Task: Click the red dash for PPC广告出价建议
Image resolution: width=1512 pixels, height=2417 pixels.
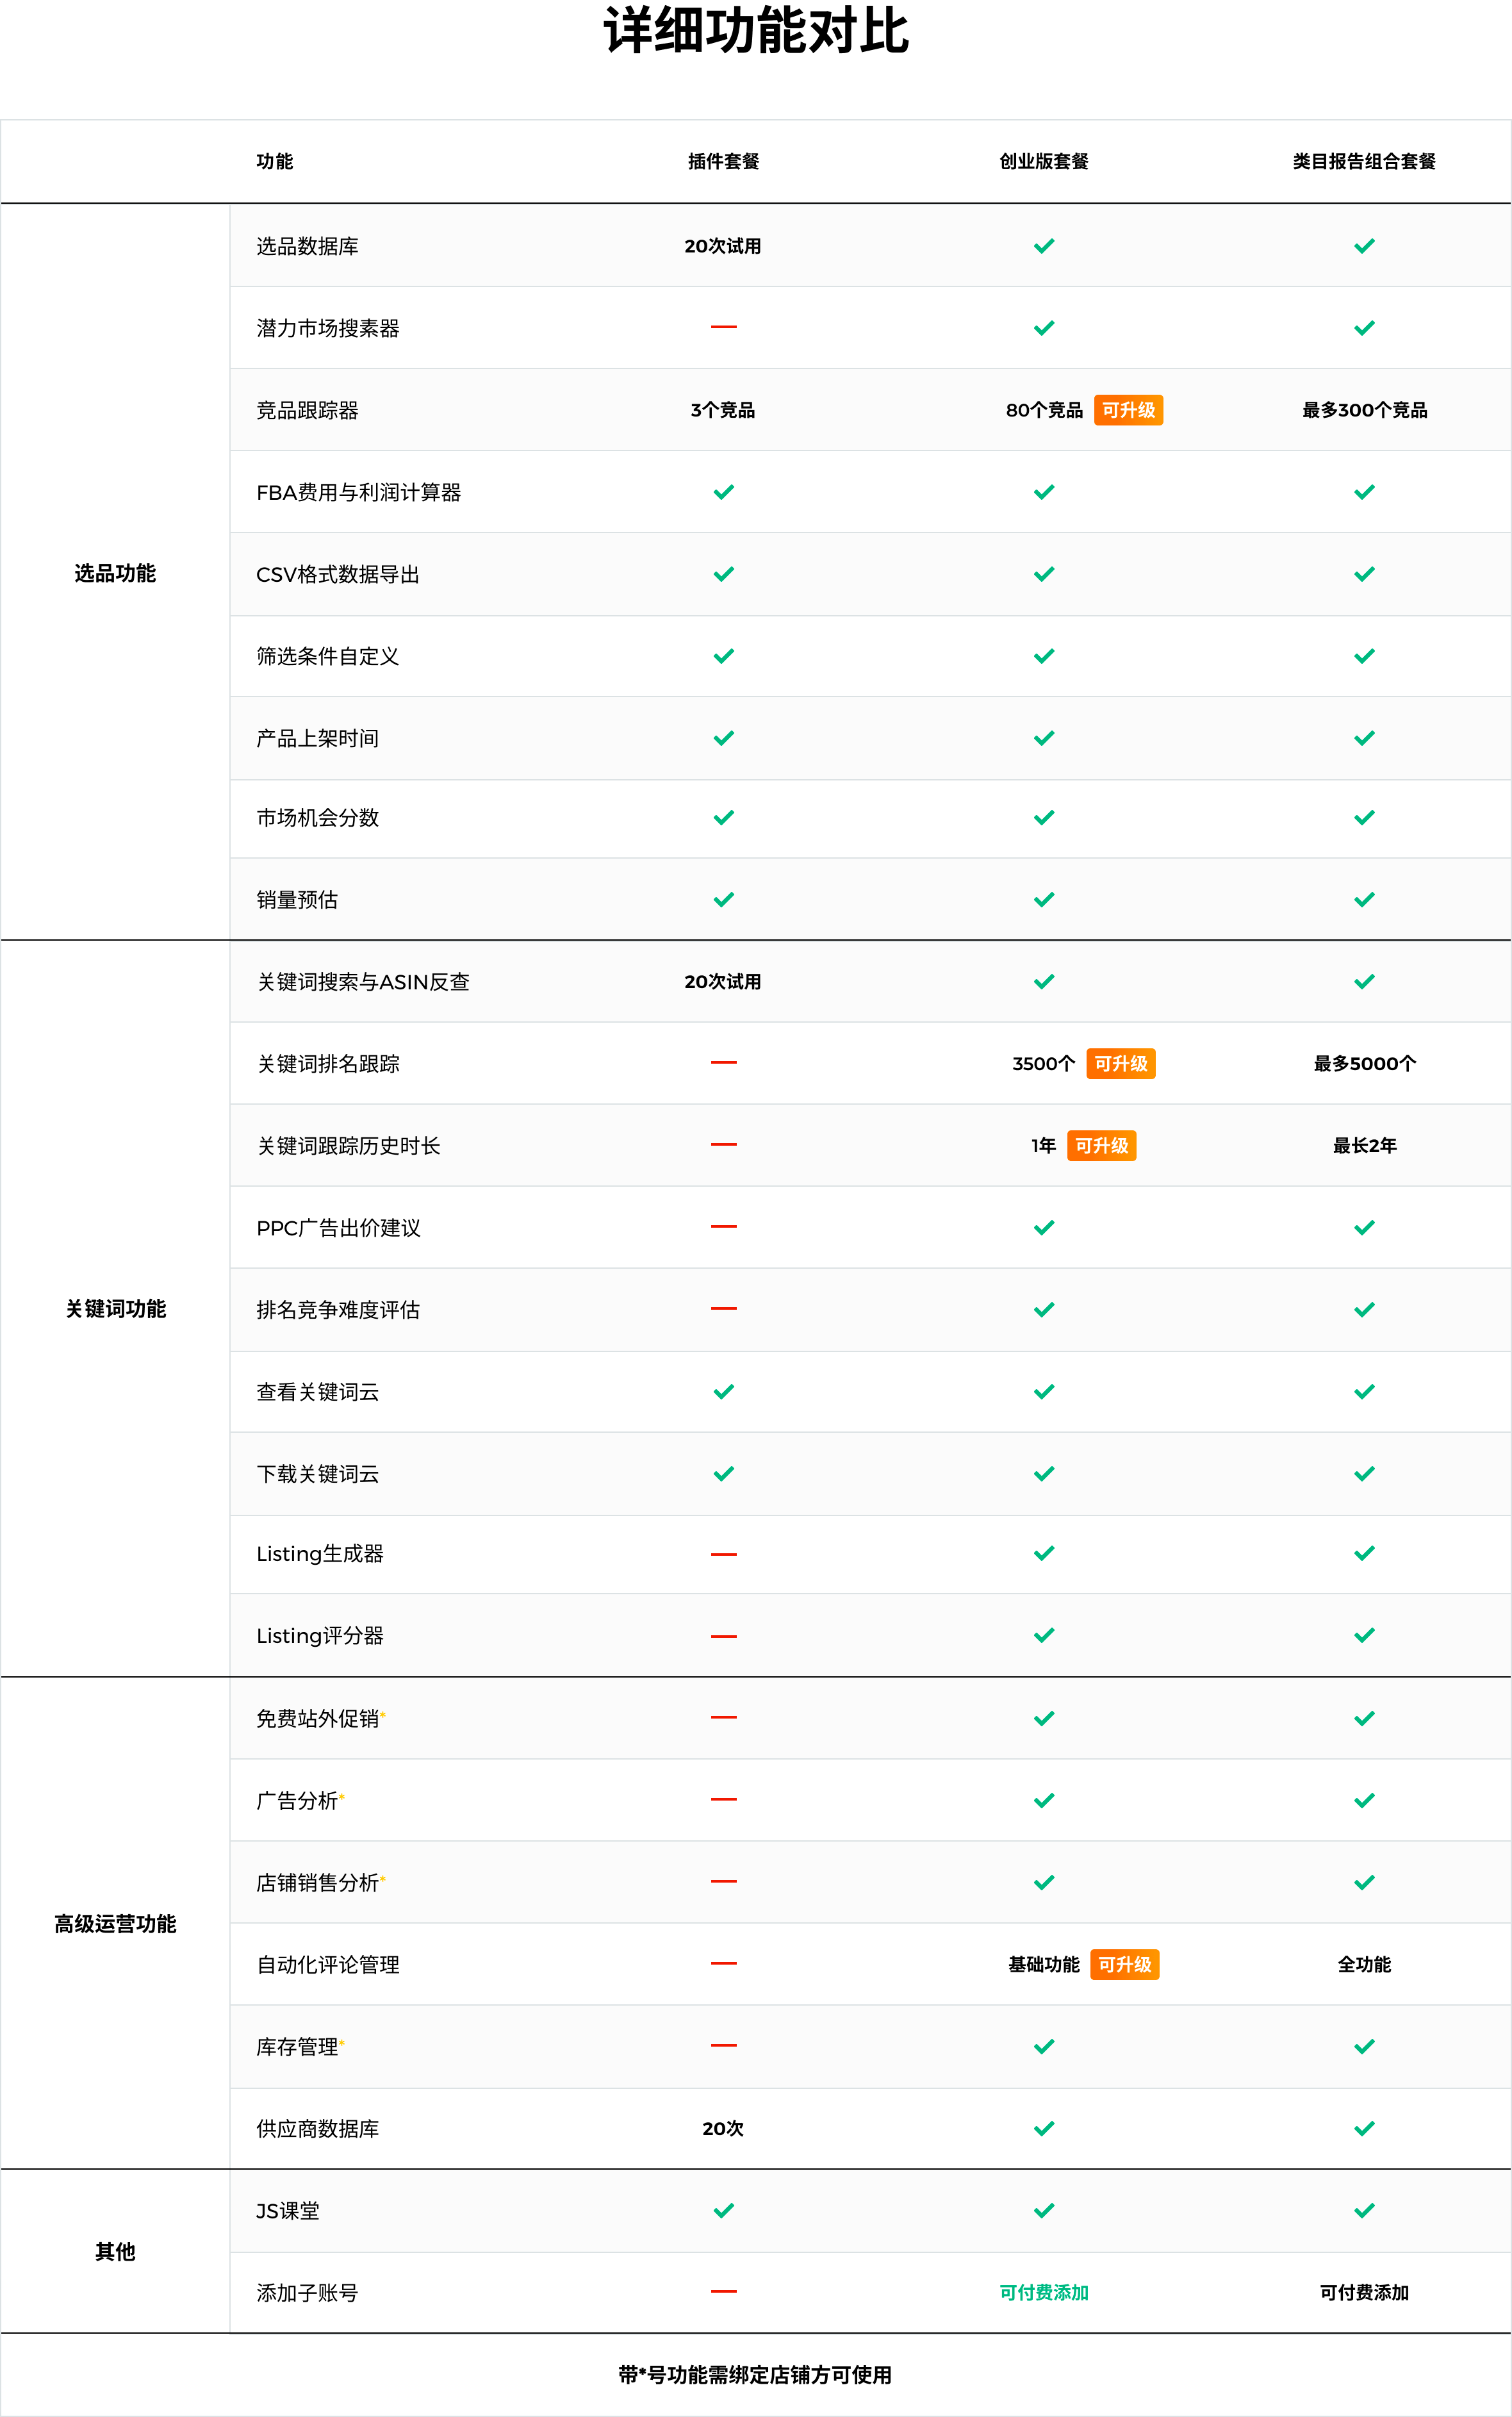Action: coord(723,1226)
